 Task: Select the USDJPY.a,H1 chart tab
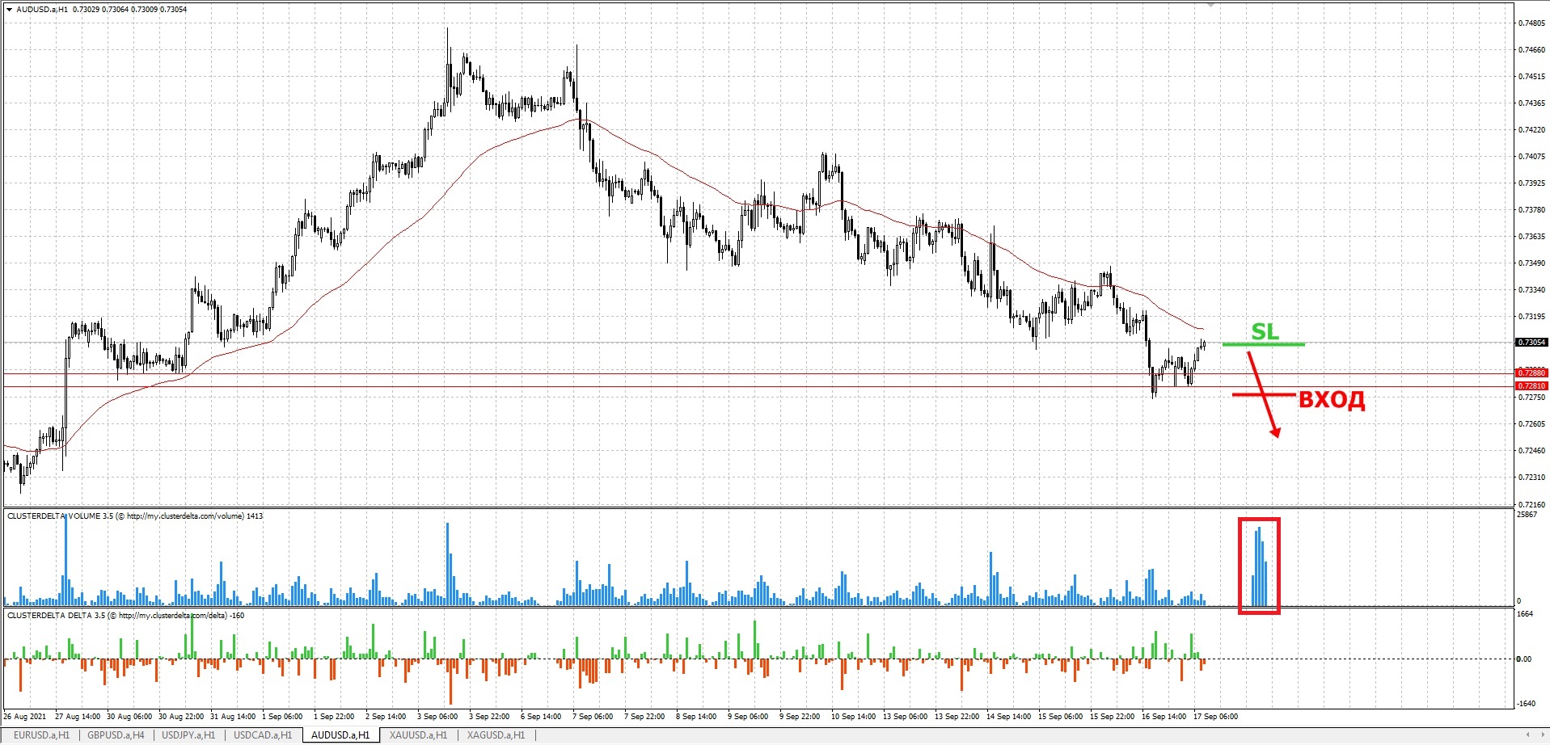(188, 735)
